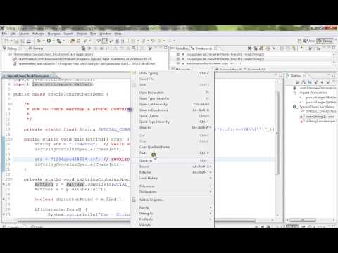
Task: Toggle Hide Fields in Outline toolbar
Action: [310, 82]
